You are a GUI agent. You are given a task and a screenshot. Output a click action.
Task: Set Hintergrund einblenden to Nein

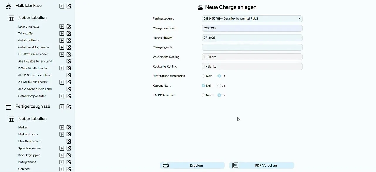tap(203, 76)
